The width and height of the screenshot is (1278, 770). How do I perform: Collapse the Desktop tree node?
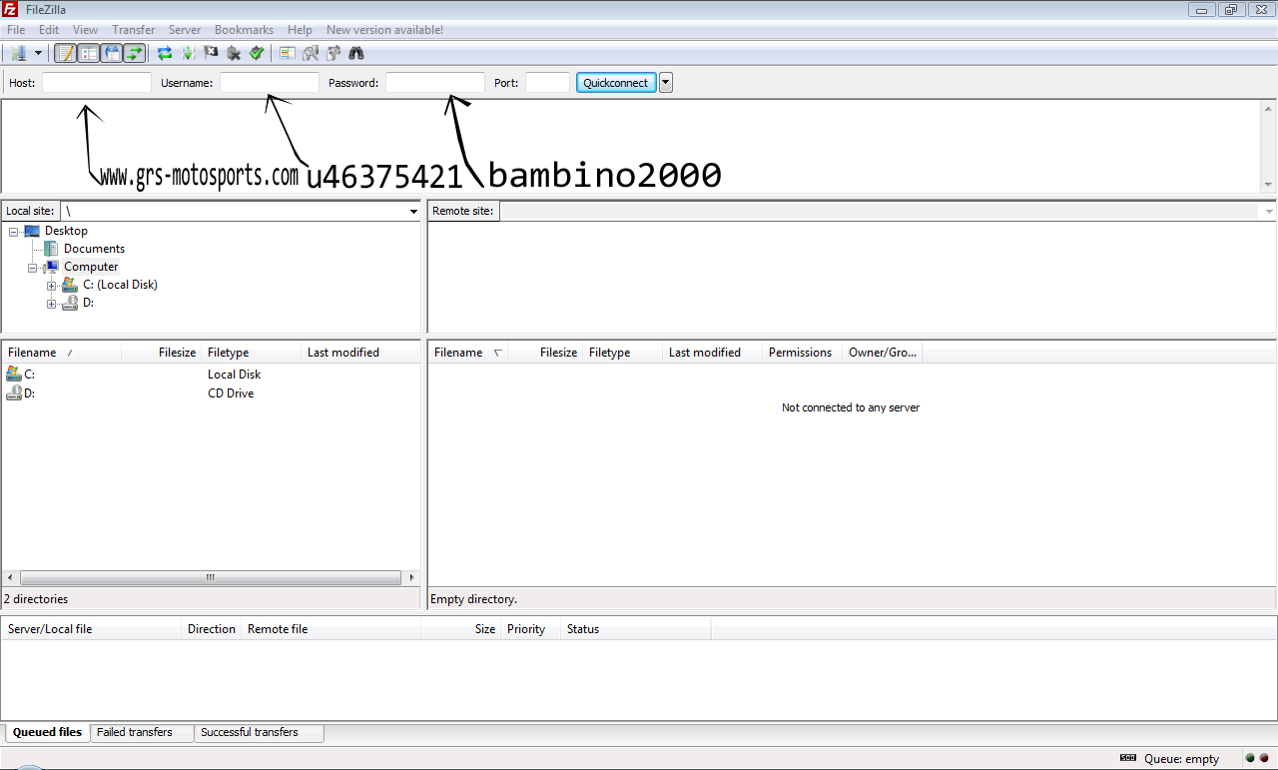click(x=13, y=231)
